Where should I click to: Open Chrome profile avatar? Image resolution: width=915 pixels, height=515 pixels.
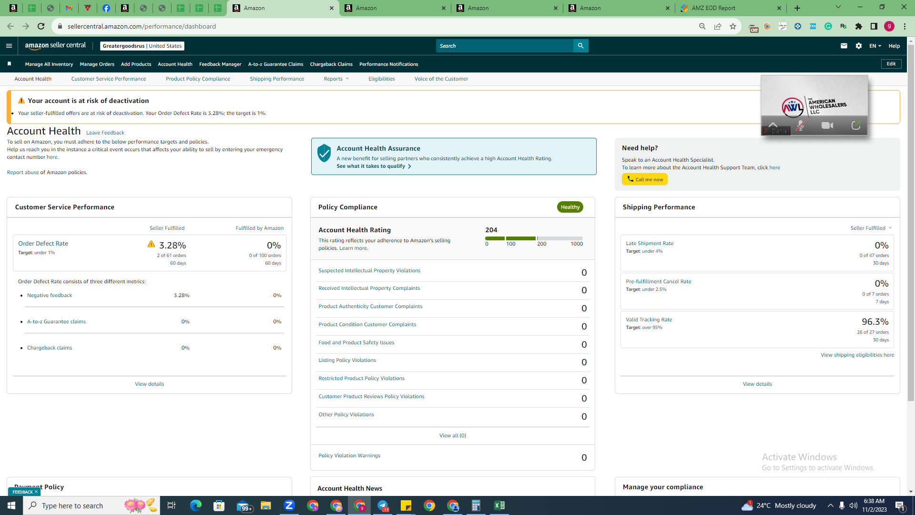pyautogui.click(x=889, y=26)
